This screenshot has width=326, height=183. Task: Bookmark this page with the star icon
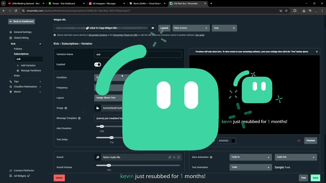[286, 11]
